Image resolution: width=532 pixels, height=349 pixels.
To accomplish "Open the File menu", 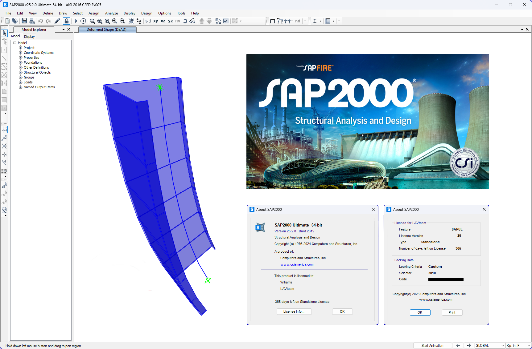I will (8, 13).
